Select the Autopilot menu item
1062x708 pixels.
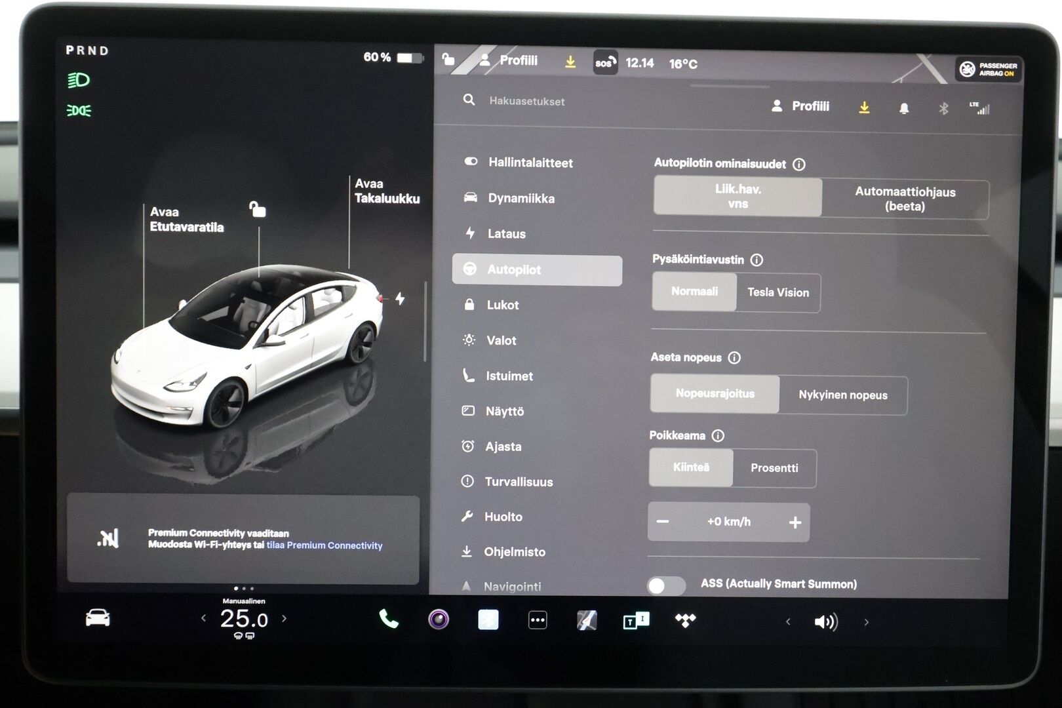click(x=537, y=270)
